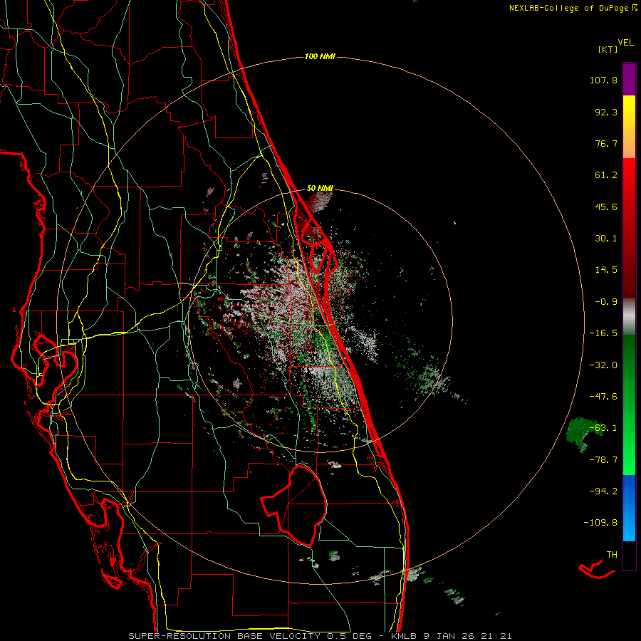This screenshot has height=641, width=641.
Task: Select the VEL legend title
Action: coord(626,42)
